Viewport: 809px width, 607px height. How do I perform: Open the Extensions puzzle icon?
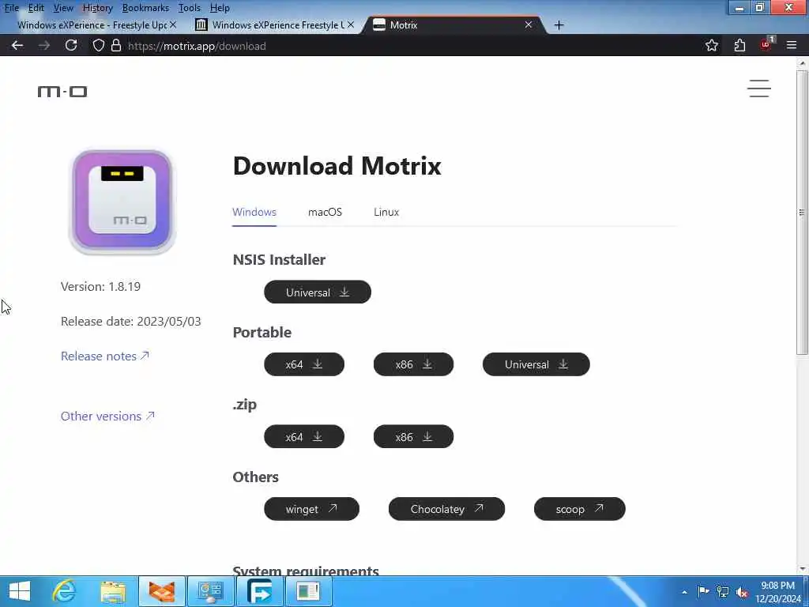point(739,45)
